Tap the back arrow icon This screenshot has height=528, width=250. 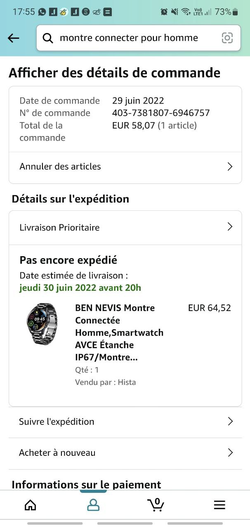coord(14,38)
